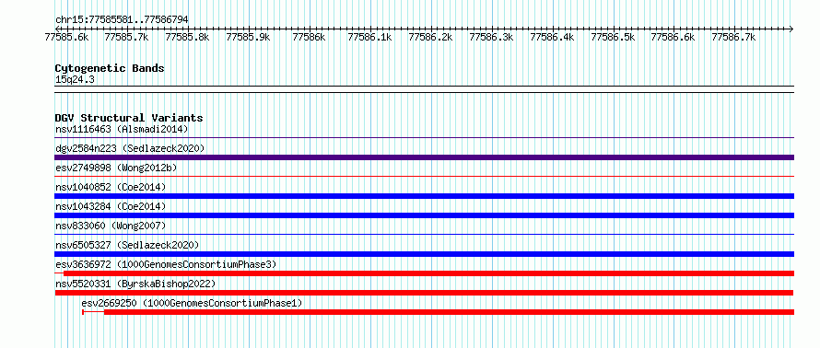The width and height of the screenshot is (820, 348).
Task: Open variant nsv1040852 (Coe2014) label
Action: 111,187
